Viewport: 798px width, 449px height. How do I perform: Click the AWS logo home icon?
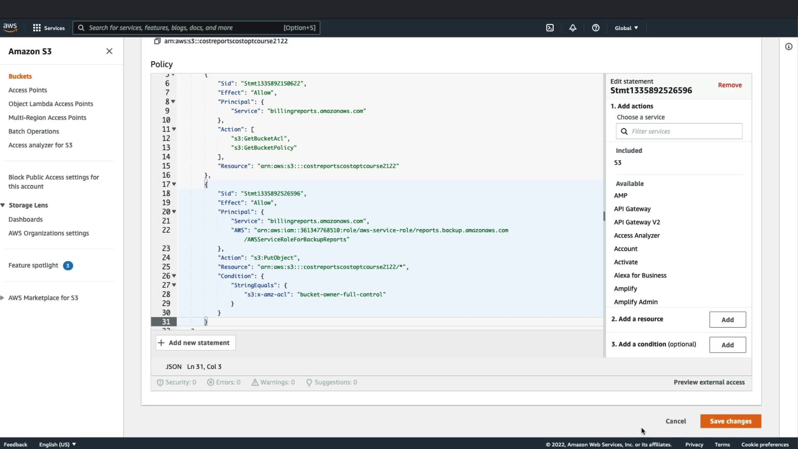[x=10, y=27]
